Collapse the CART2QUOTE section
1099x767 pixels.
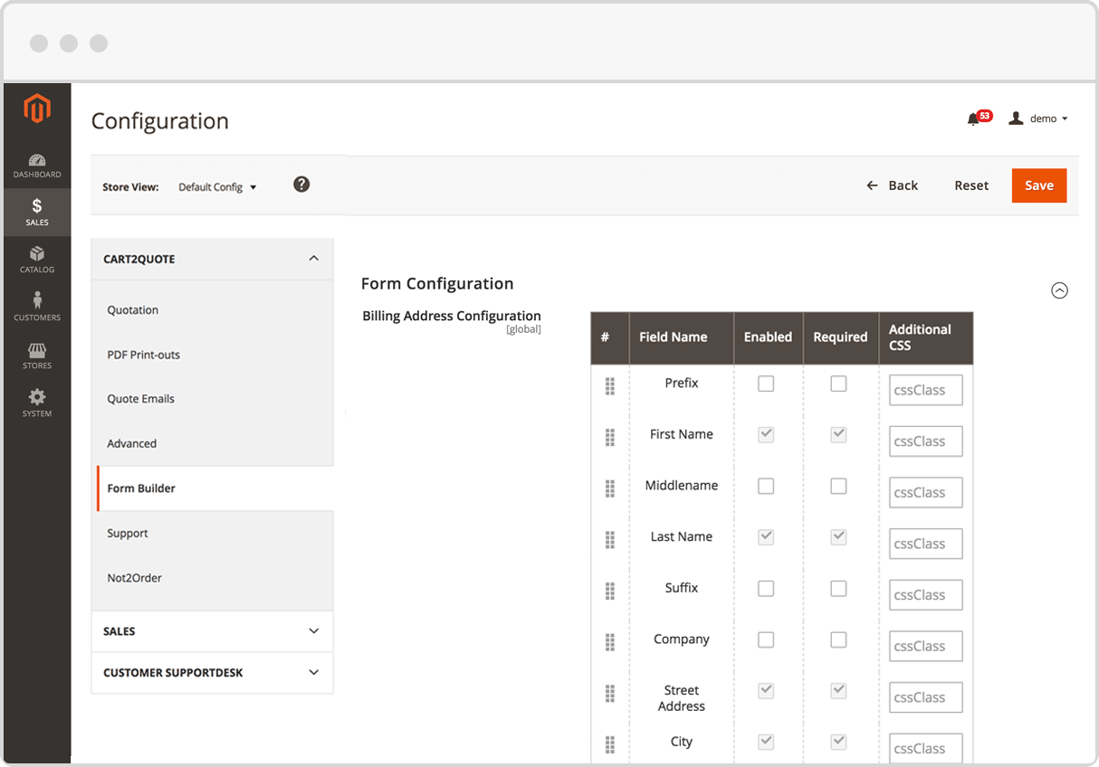click(213, 259)
